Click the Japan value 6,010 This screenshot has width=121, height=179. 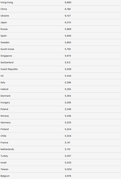(68, 22)
